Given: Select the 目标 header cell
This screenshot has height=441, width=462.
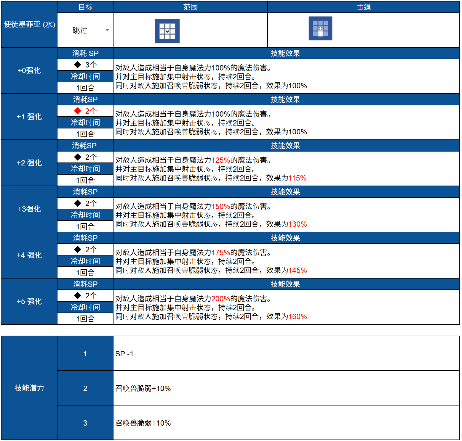Looking at the screenshot, I should pos(85,7).
